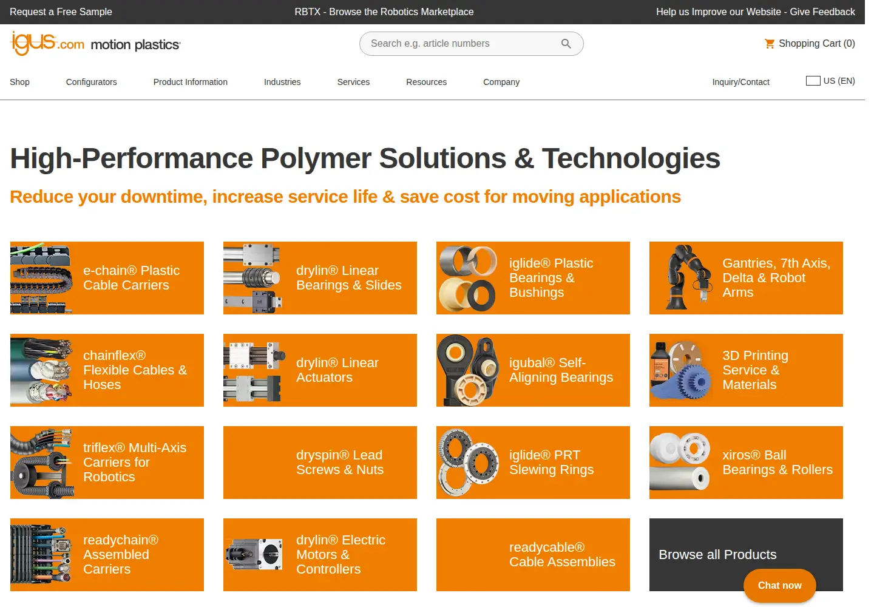Select iglide PRT slewing rings image
The height and width of the screenshot is (607, 874).
(467, 463)
